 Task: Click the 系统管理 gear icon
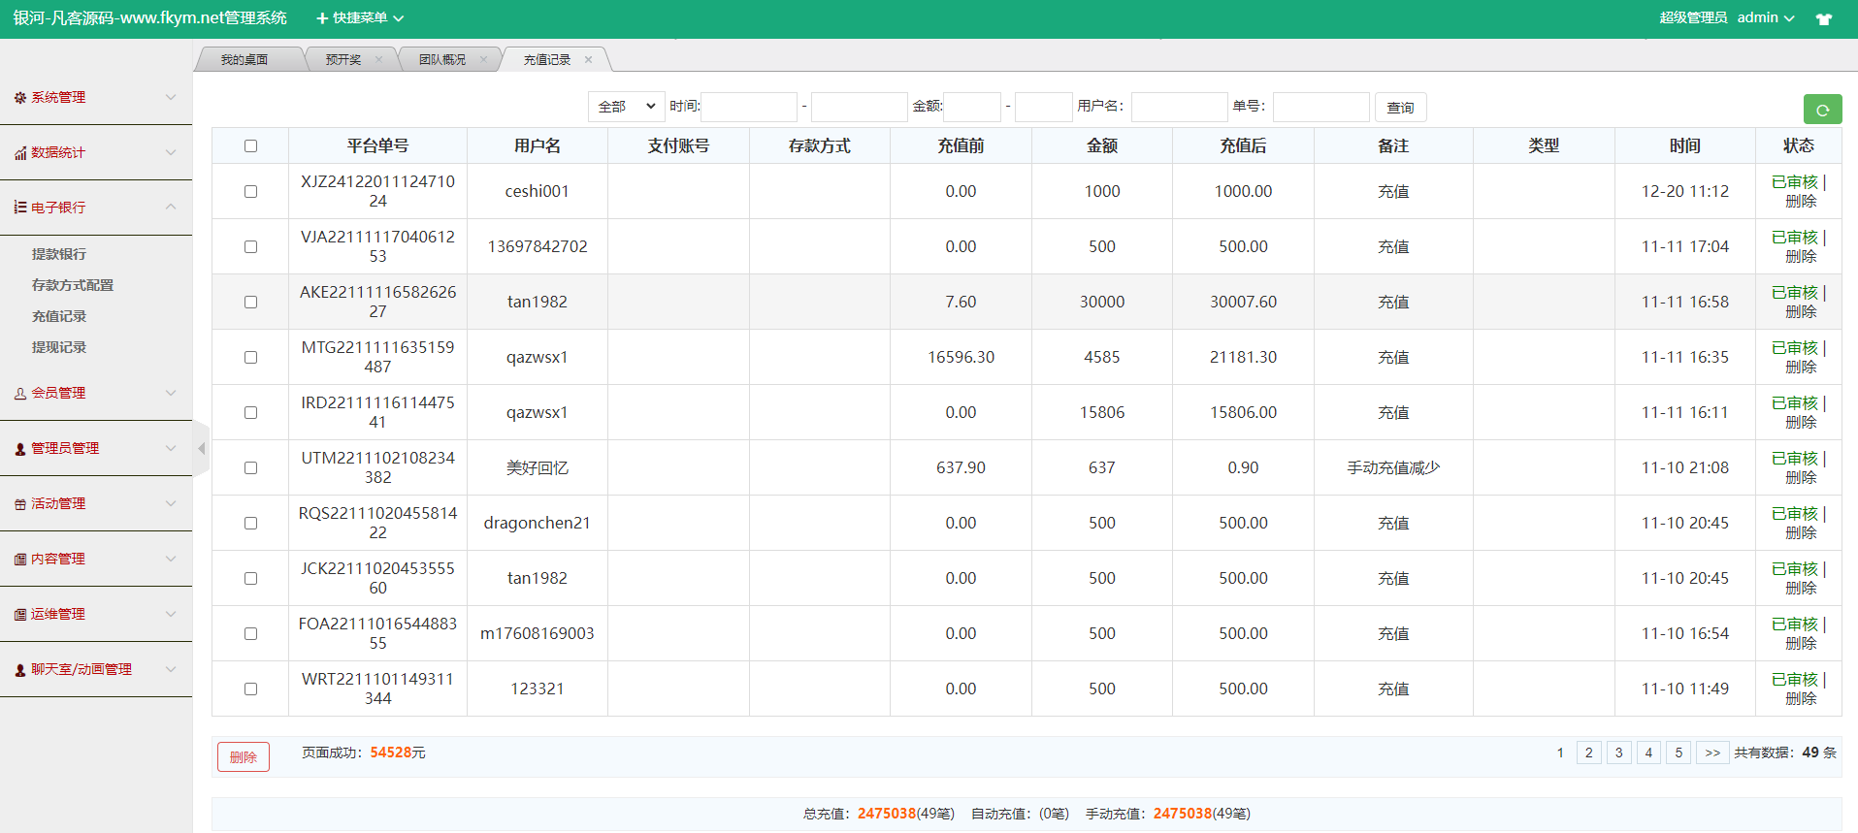(20, 98)
